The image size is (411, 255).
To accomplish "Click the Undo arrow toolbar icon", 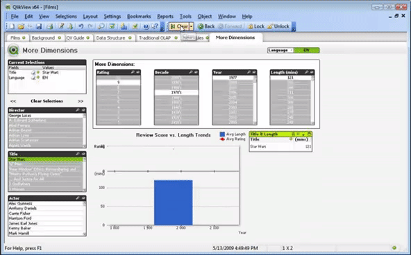I will coord(81,26).
